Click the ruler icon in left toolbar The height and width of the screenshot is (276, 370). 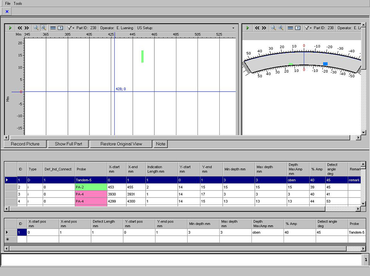coord(53,28)
